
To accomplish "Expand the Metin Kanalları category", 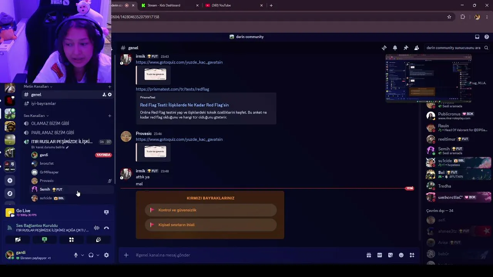I will point(38,87).
